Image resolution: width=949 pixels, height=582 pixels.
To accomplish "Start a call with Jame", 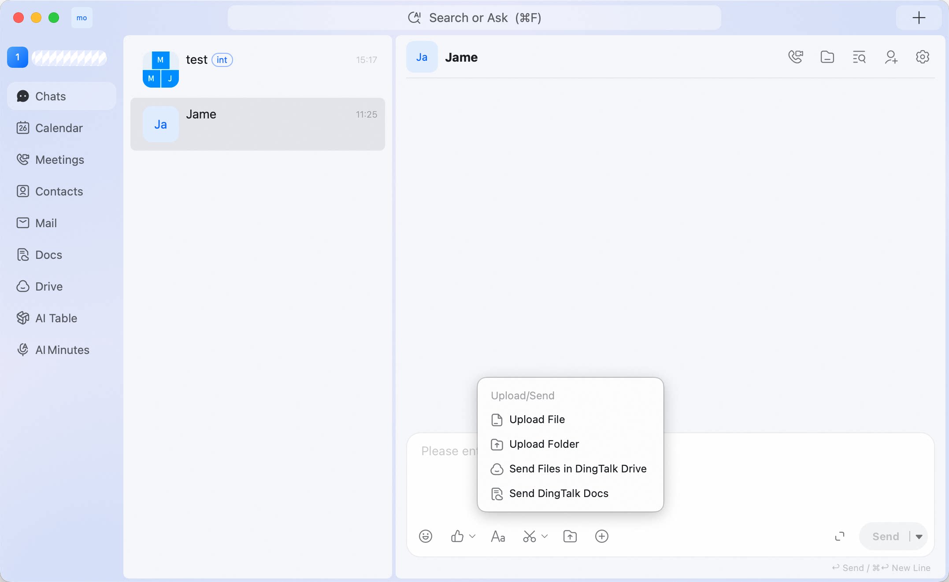I will click(796, 57).
